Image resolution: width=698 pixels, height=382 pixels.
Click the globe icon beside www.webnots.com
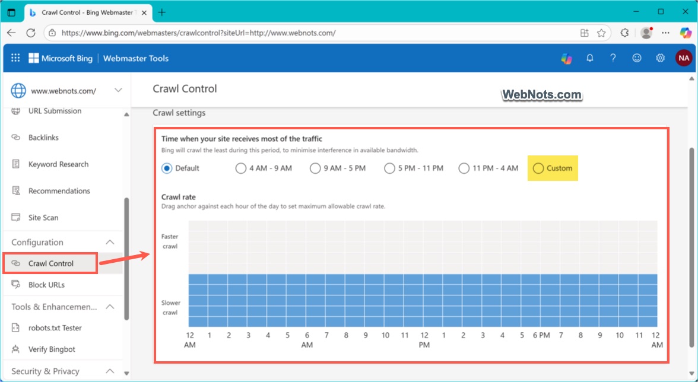(18, 90)
